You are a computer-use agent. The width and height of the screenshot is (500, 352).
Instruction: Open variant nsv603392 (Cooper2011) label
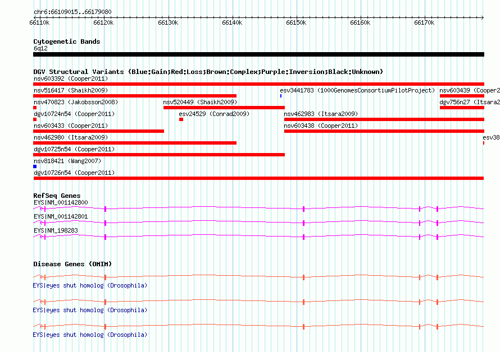point(71,78)
